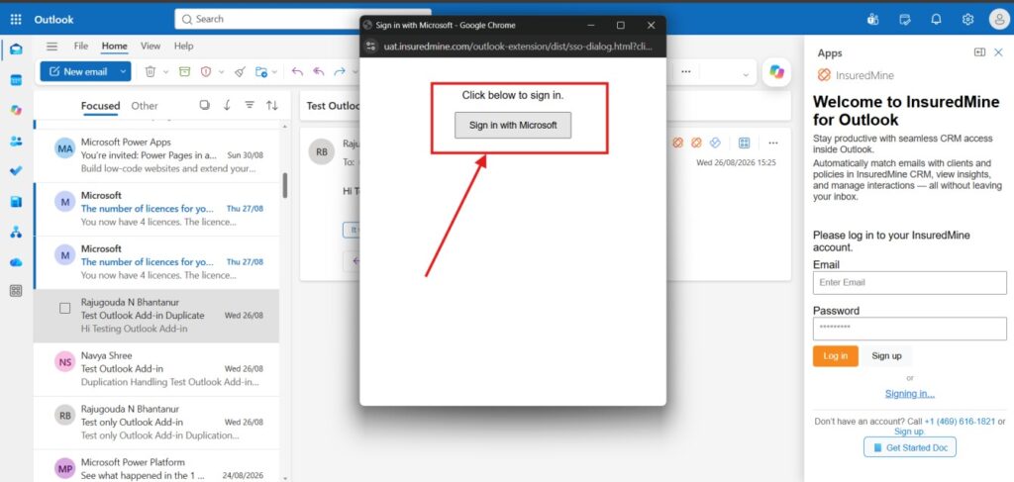Image resolution: width=1014 pixels, height=482 pixels.
Task: Open the View ribbon tab
Action: pyautogui.click(x=151, y=46)
